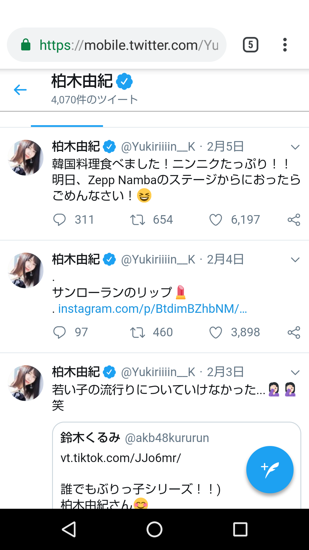This screenshot has height=550, width=309.
Task: Open the browser tab switcher showing 5
Action: pyautogui.click(x=251, y=45)
